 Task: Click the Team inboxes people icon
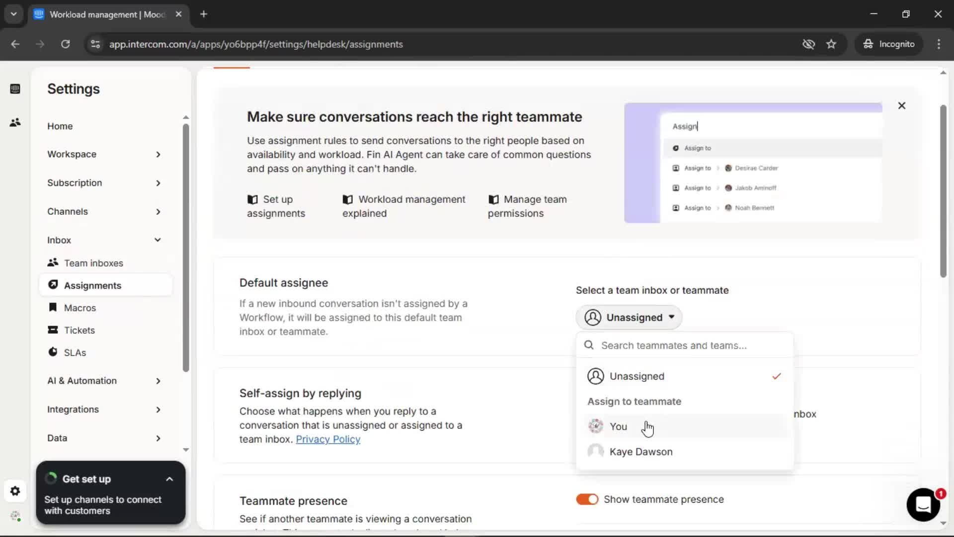click(x=53, y=263)
